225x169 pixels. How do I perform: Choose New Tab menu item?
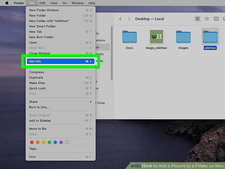tap(60, 32)
